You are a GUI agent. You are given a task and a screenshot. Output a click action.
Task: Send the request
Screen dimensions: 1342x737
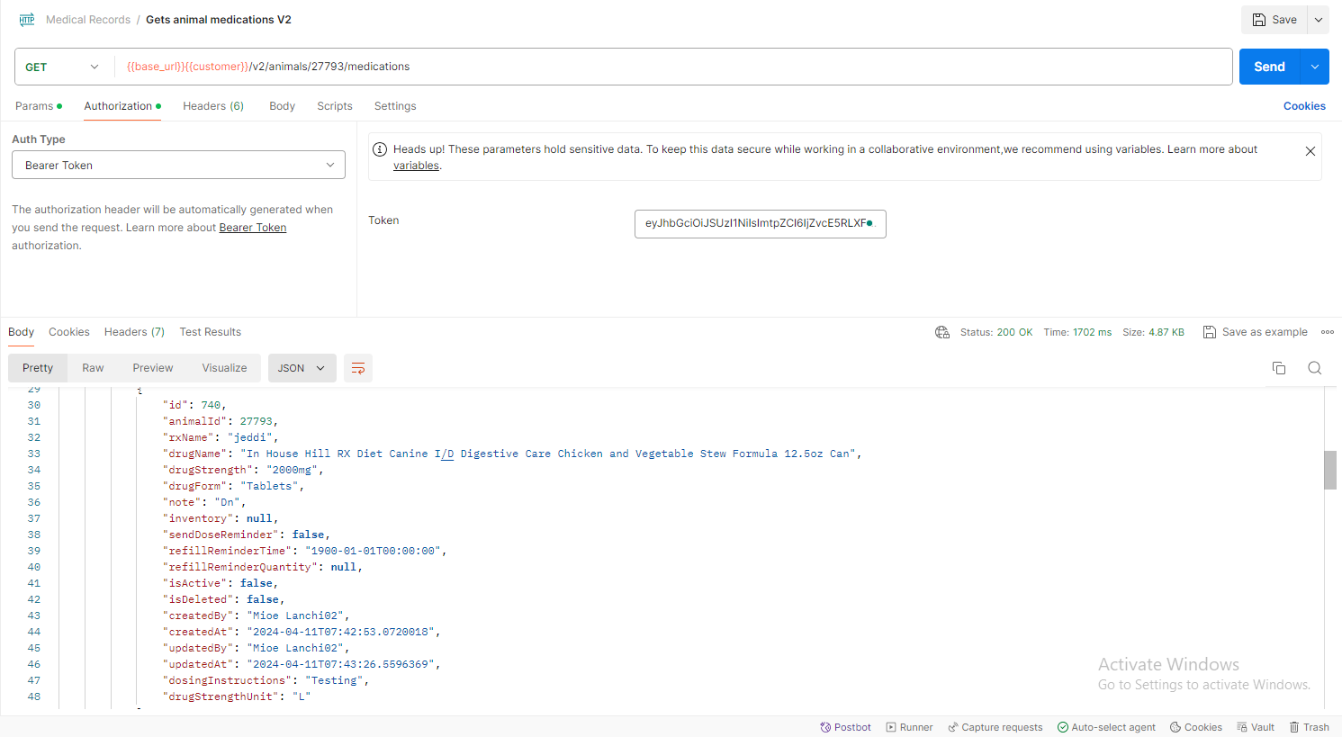click(x=1269, y=67)
